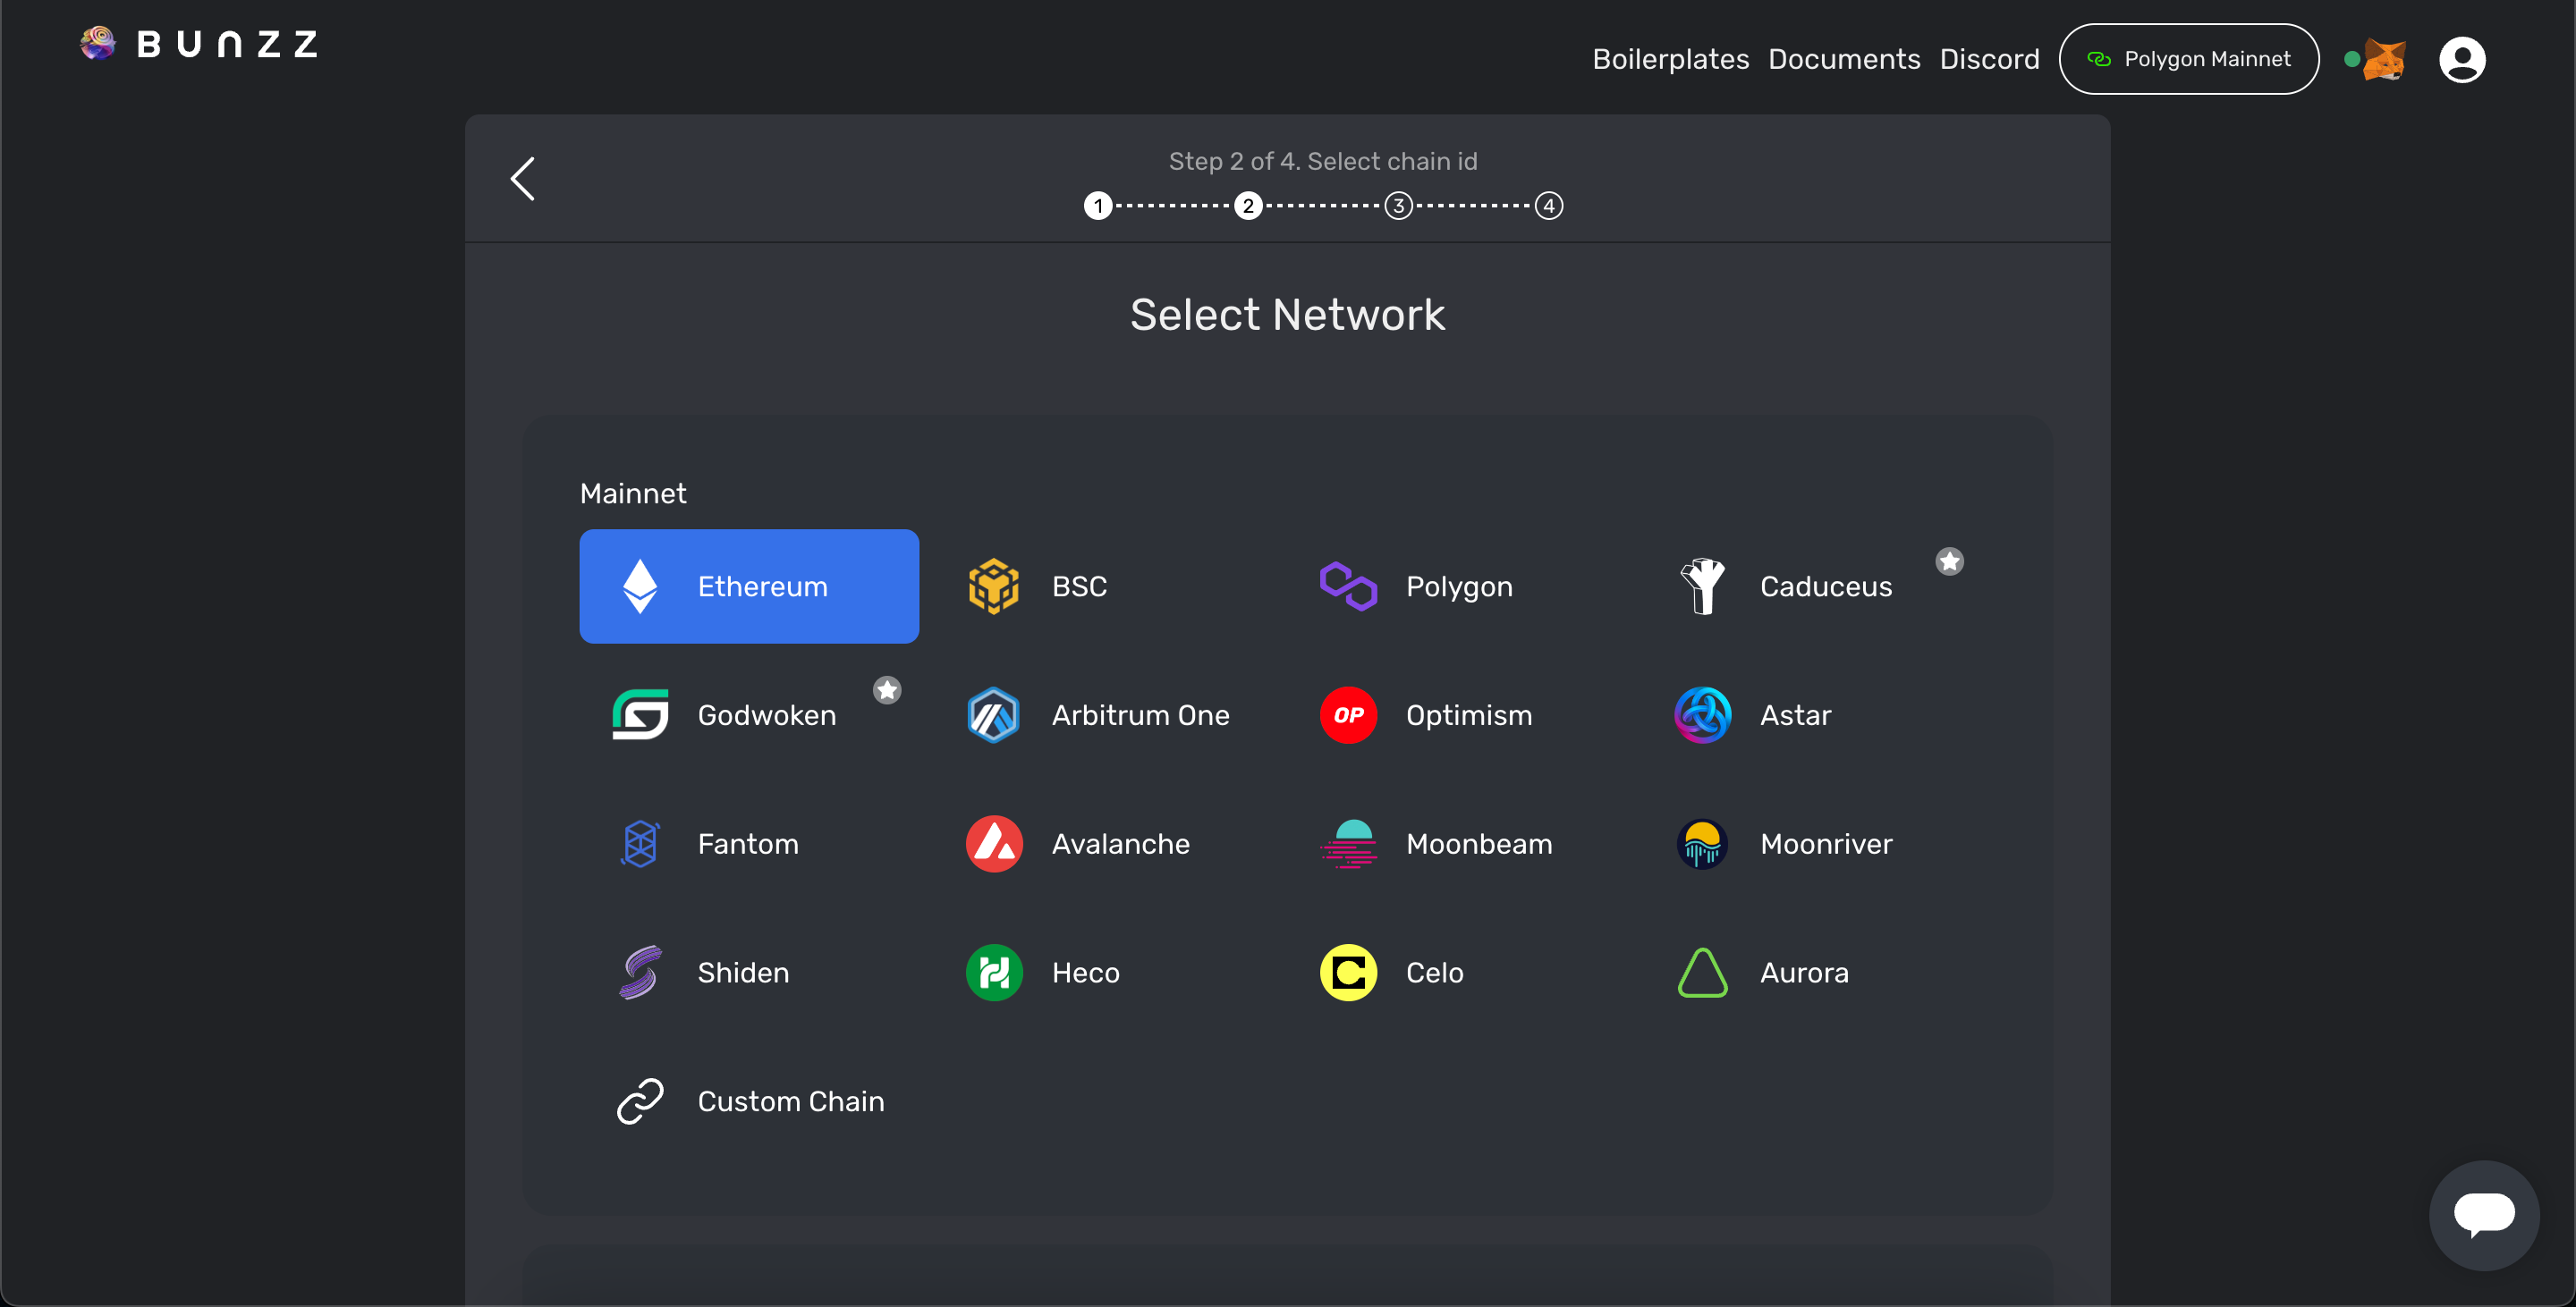Click the BSC network icon
2576x1307 pixels.
(993, 586)
